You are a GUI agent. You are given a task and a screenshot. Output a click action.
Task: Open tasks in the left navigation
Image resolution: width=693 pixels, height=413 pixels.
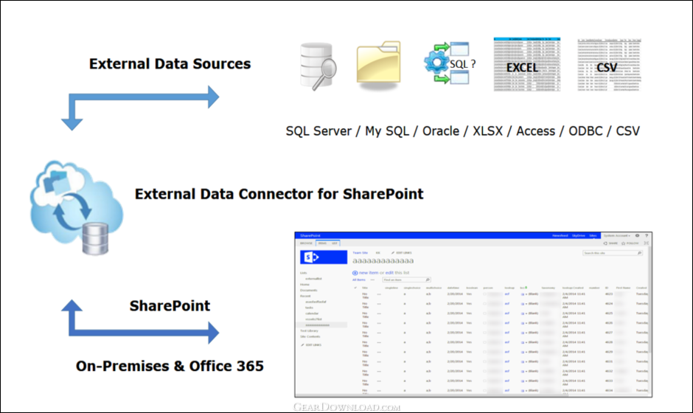tap(309, 308)
